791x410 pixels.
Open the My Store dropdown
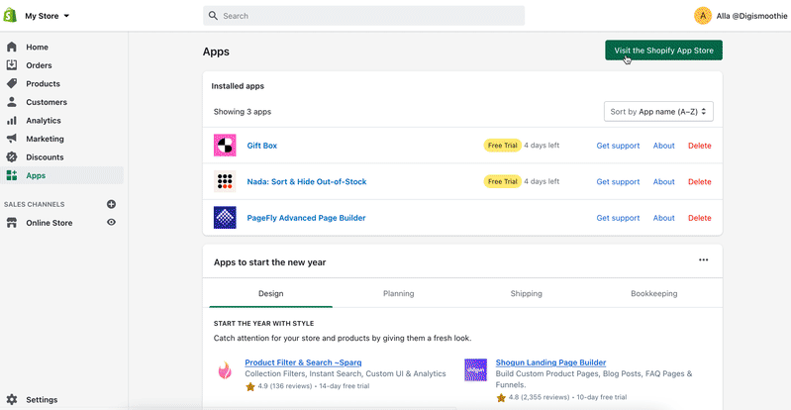(47, 16)
